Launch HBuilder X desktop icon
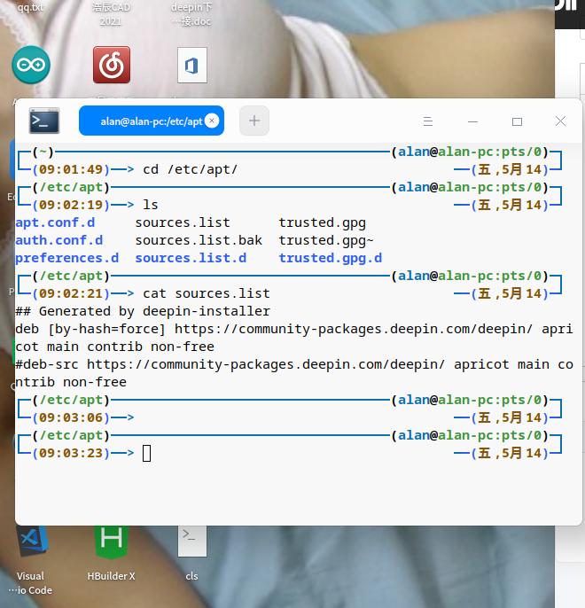This screenshot has height=608, width=585. tap(112, 542)
